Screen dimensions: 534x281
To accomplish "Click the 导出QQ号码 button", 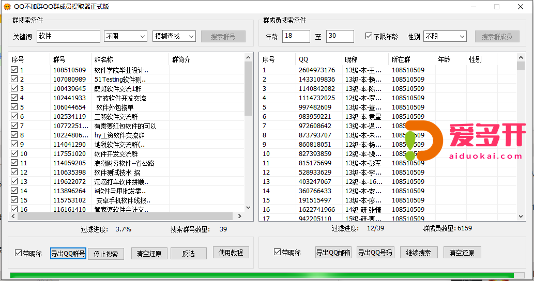I will 375,253.
